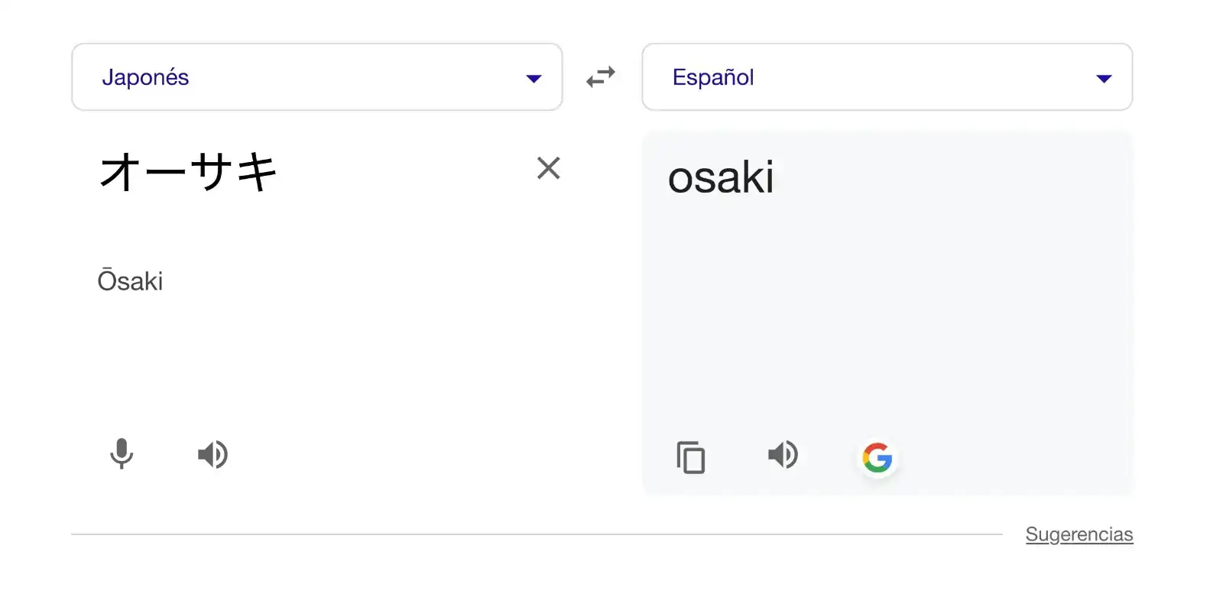Click empty space in gray translation panel
1223x607 pixels.
pyautogui.click(x=887, y=321)
